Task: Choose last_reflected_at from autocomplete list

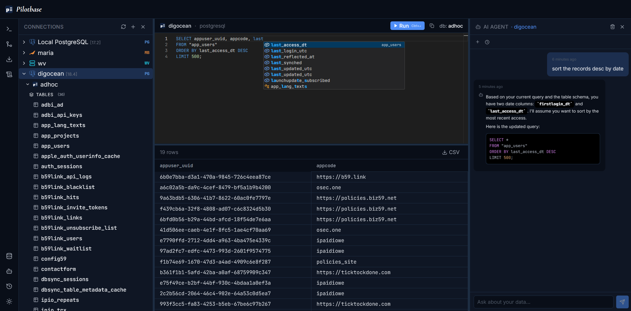Action: coord(334,57)
